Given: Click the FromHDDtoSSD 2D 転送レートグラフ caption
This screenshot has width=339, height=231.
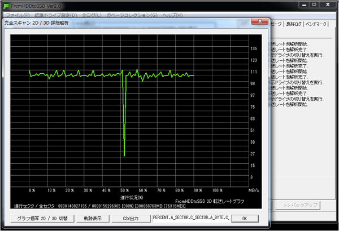Looking at the screenshot, I should click(210, 201).
